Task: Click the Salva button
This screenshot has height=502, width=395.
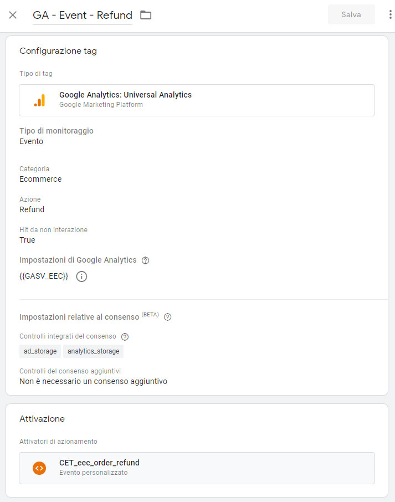Action: tap(351, 15)
